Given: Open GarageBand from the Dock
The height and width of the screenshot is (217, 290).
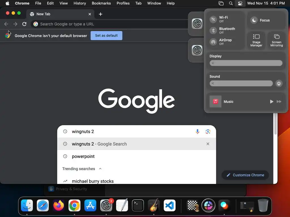Looking at the screenshot, I should click(x=154, y=205).
